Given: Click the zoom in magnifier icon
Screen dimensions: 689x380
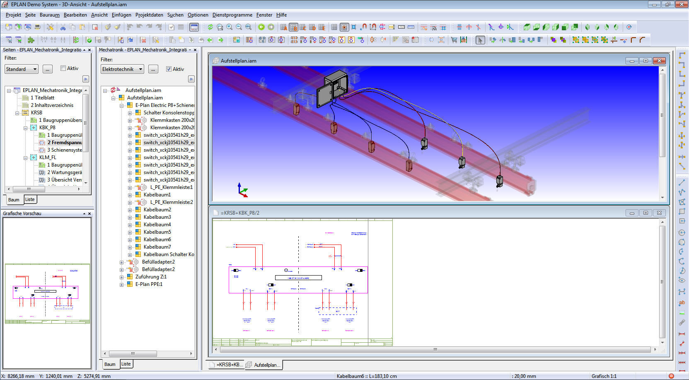Looking at the screenshot, I should click(x=229, y=27).
